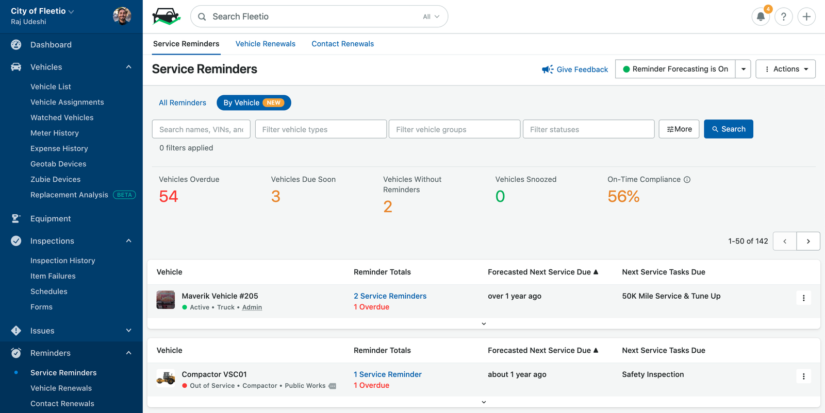Open Geotab Devices in sidebar
The width and height of the screenshot is (825, 413).
58,164
